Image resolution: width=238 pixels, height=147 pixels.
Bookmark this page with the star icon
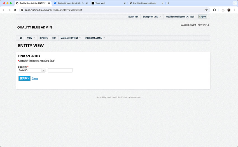pyautogui.click(x=206, y=10)
